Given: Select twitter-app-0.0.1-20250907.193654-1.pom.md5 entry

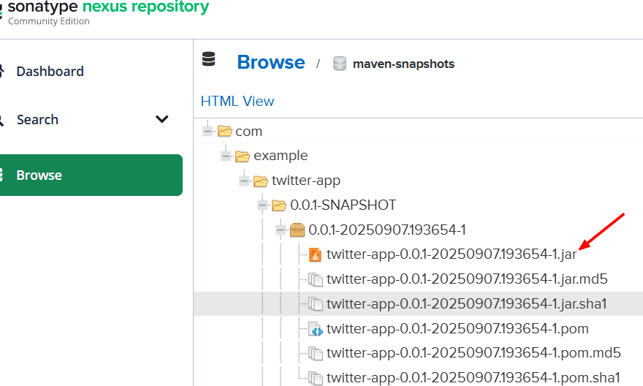Looking at the screenshot, I should 473,353.
